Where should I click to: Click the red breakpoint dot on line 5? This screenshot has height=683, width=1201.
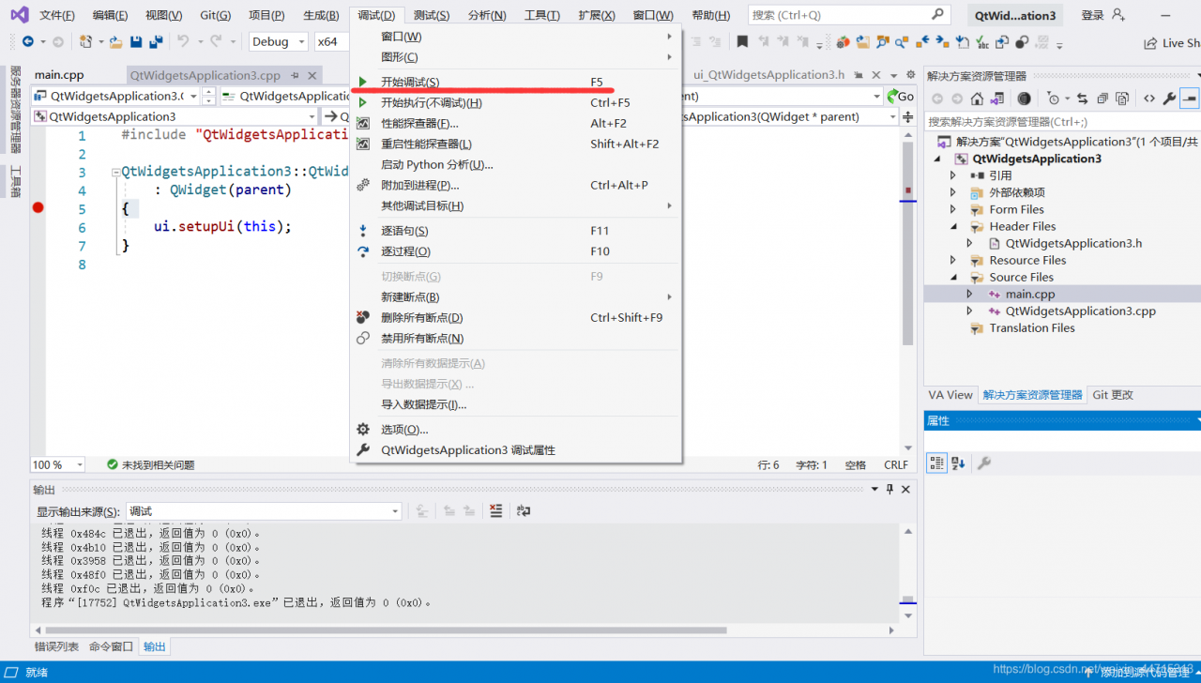(38, 207)
